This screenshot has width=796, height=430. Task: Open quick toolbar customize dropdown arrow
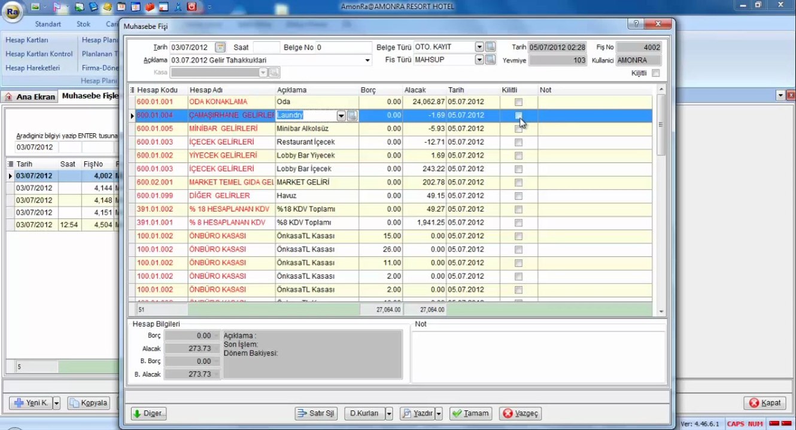click(x=209, y=7)
